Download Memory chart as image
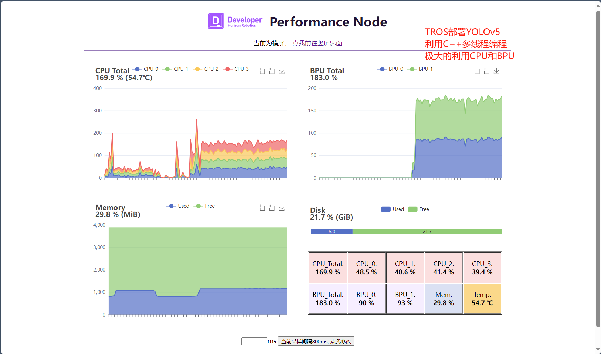Screen dimensions: 601x354 tap(282, 208)
